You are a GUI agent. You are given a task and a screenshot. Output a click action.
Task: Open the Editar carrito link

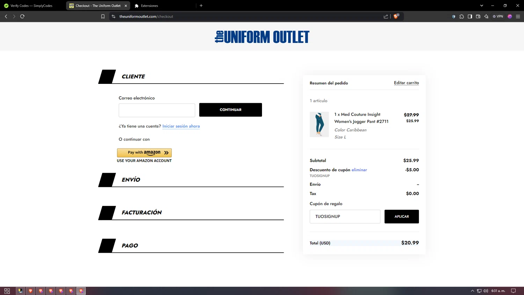point(406,83)
